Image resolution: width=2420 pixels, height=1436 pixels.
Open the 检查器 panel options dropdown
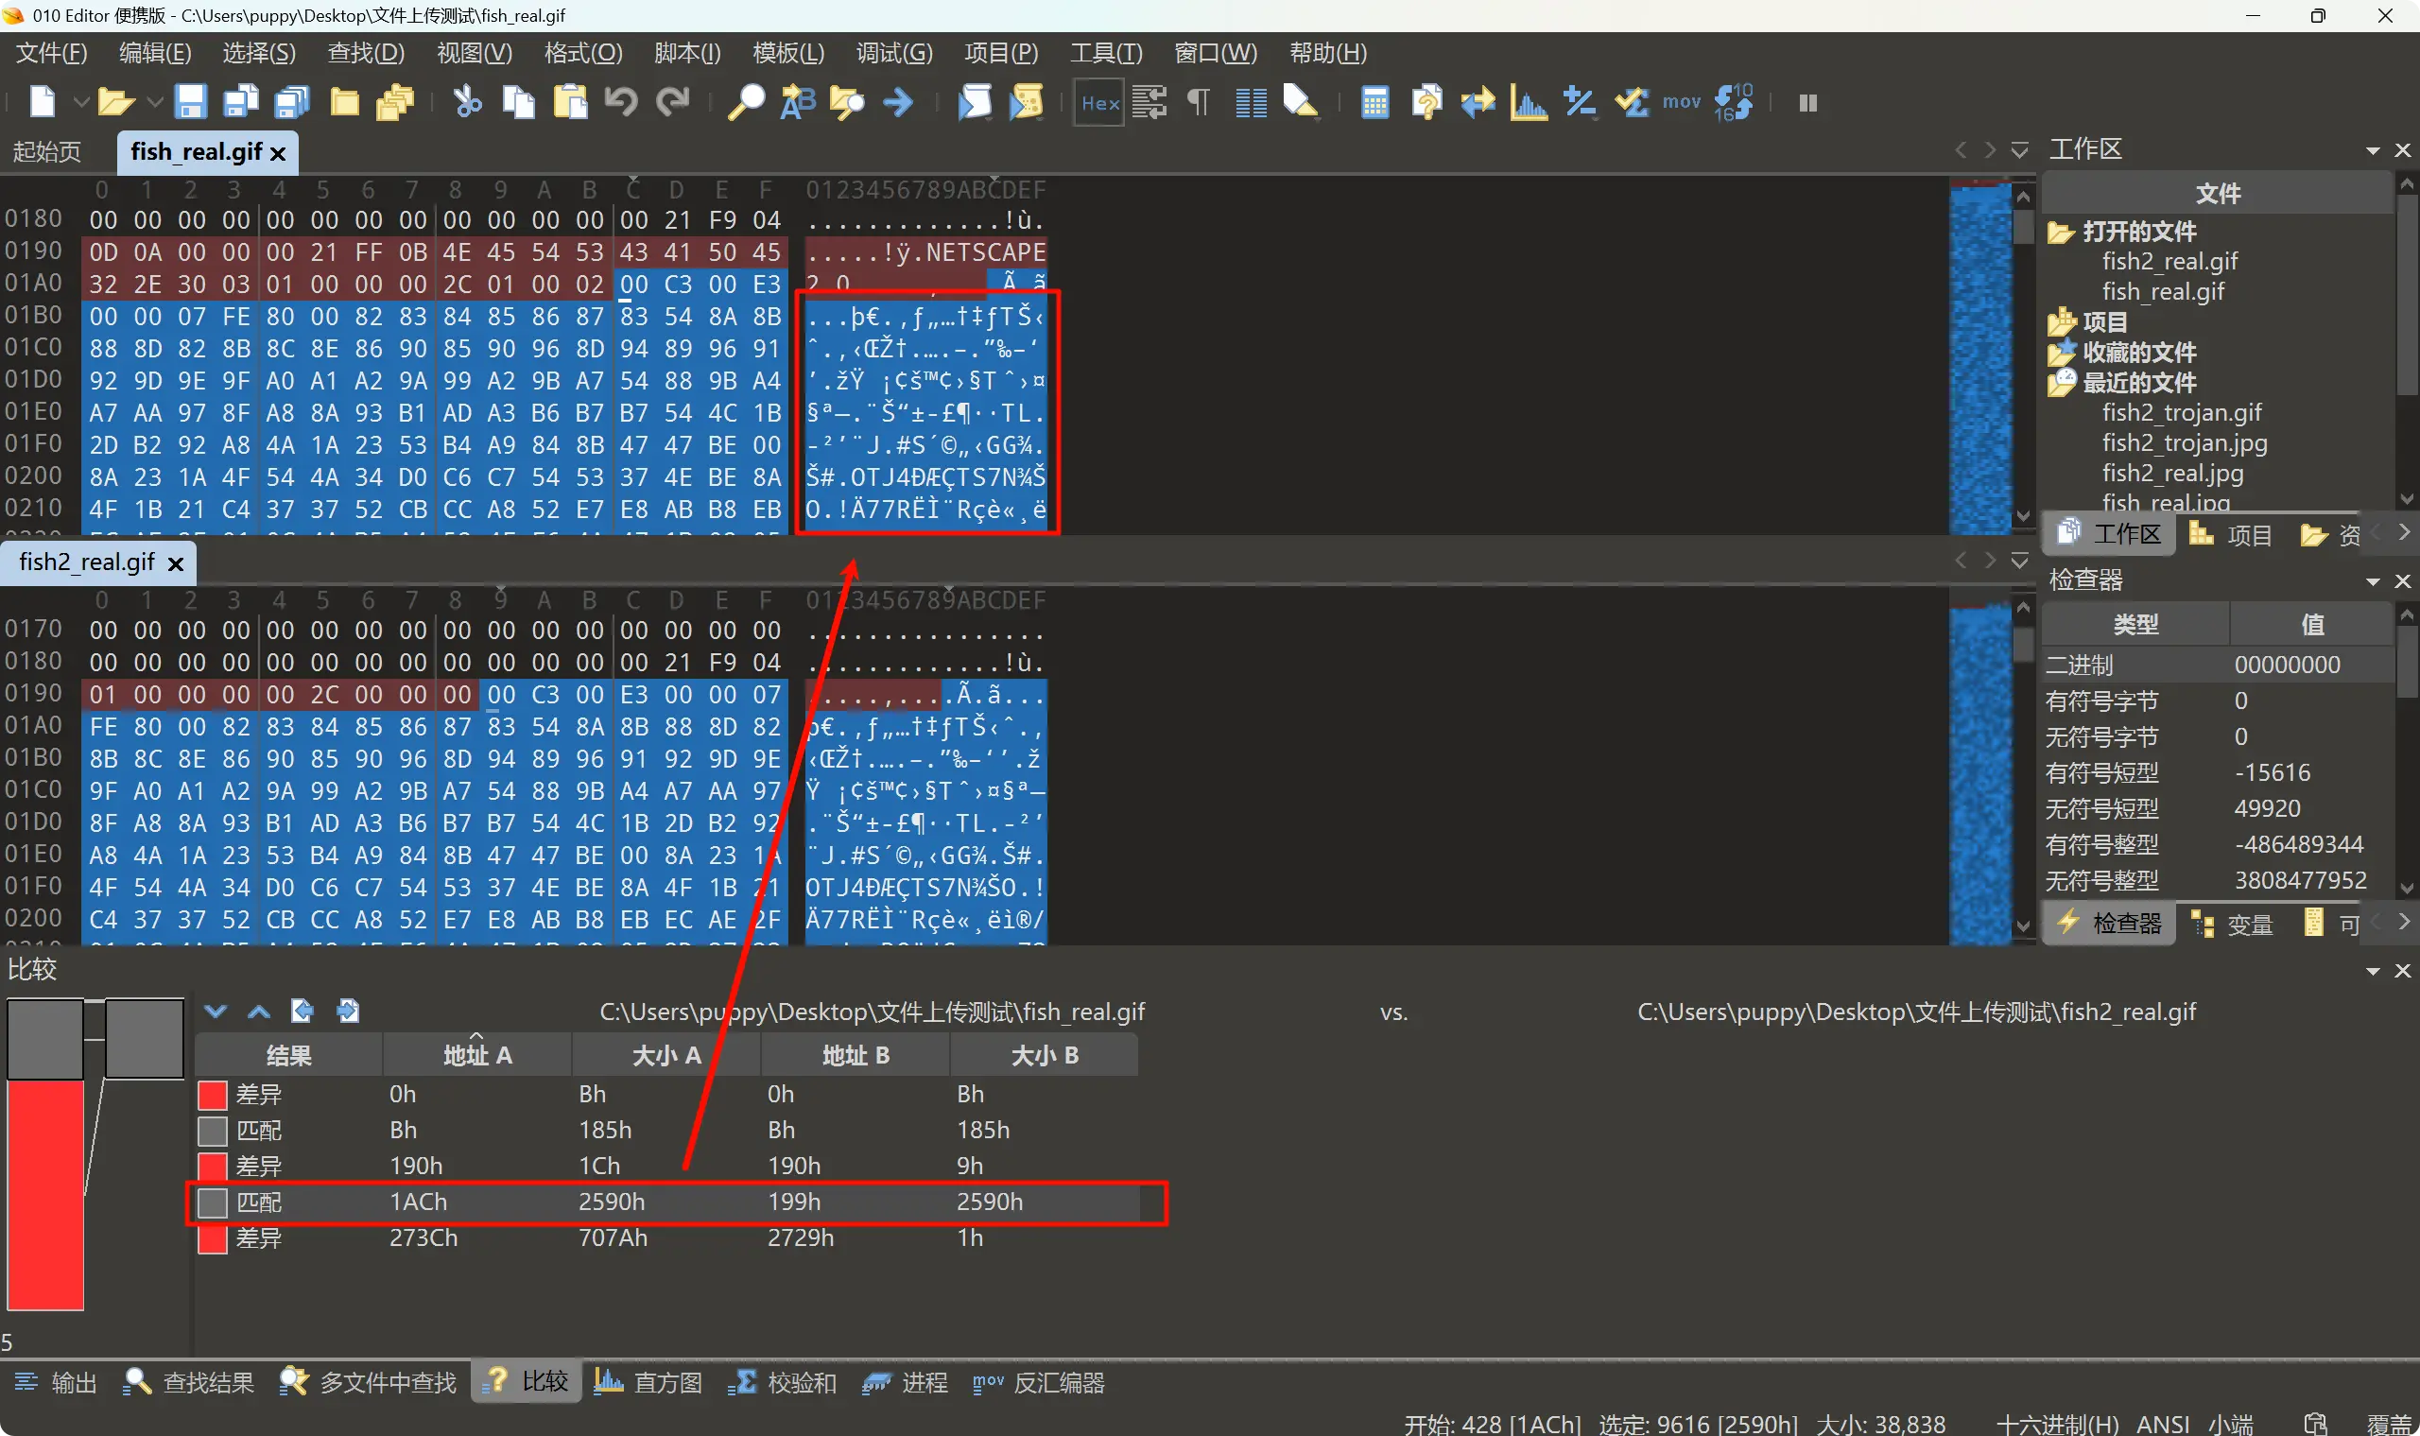2373,581
